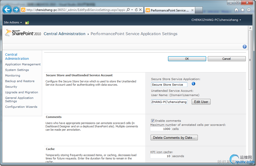This screenshot has height=166, width=256.
Task: Click the search magnifier in address bar
Action: (128, 10)
